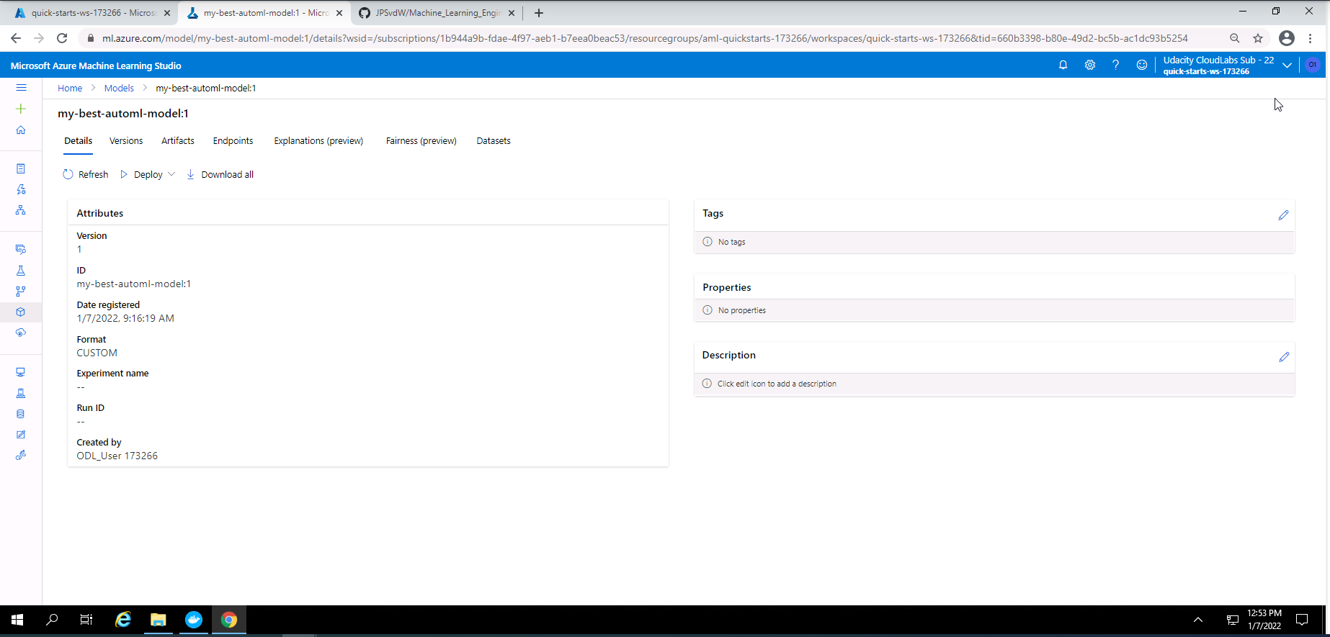Open Experiments flask icon
The image size is (1330, 637).
click(21, 271)
